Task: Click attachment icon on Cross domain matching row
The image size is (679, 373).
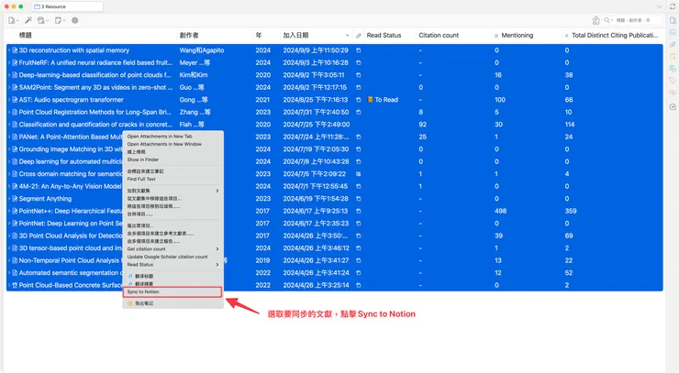Action: pyautogui.click(x=358, y=174)
